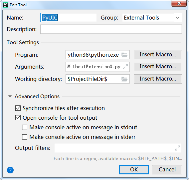Click Insert Macro button for Arguments
Image resolution: width=189 pixels, height=180 pixels.
[x=158, y=67]
